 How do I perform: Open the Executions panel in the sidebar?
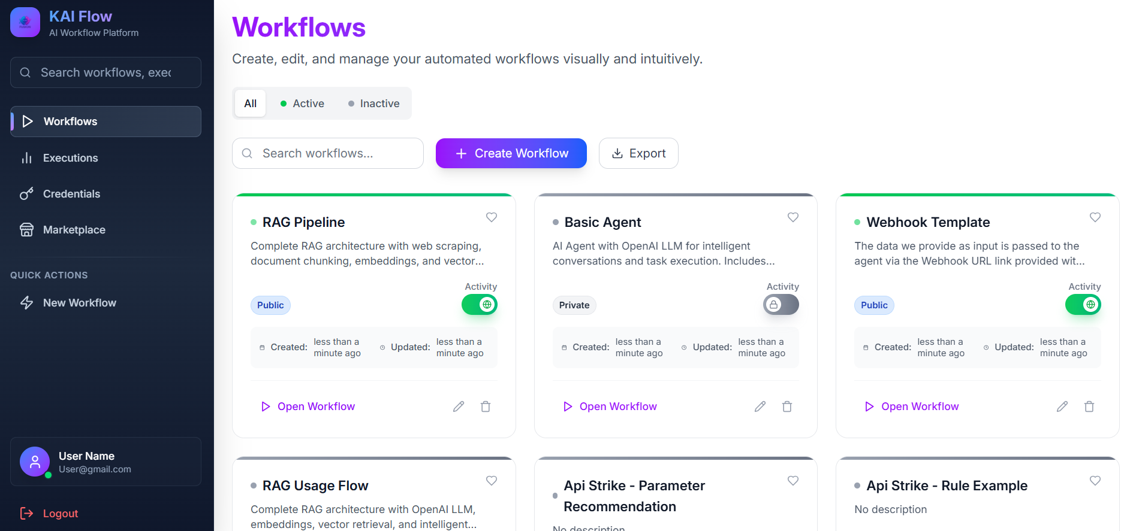click(x=70, y=157)
